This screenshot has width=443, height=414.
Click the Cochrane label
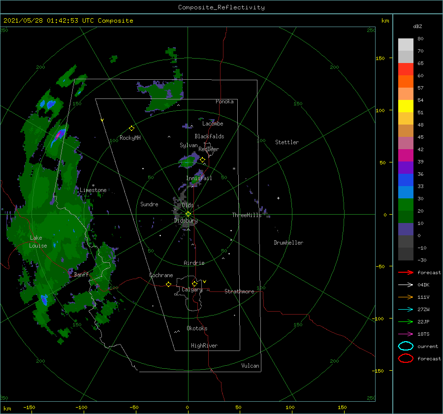pyautogui.click(x=161, y=275)
